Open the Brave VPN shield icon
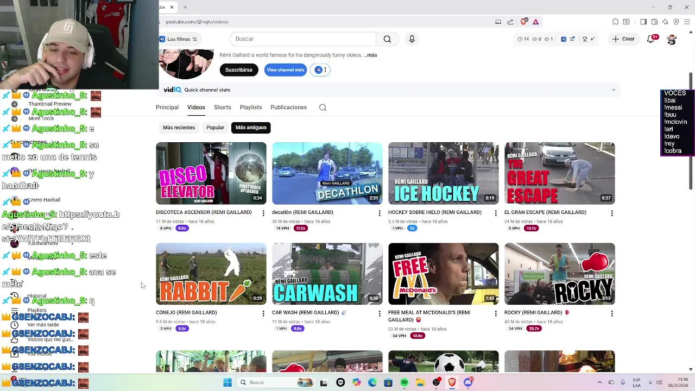The image size is (695, 391). coord(676,22)
